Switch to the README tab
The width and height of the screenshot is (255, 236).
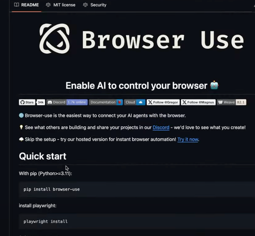pos(27,5)
